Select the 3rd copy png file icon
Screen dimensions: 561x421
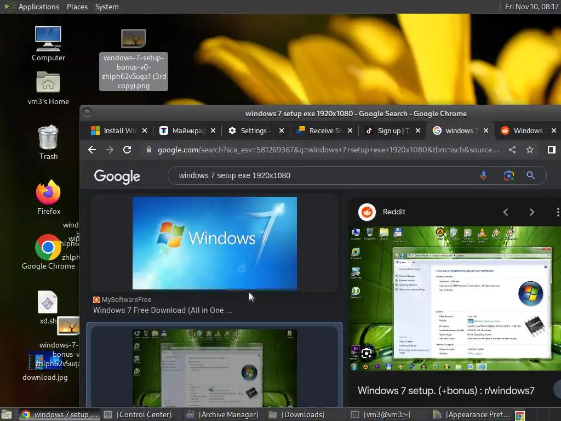(x=134, y=39)
